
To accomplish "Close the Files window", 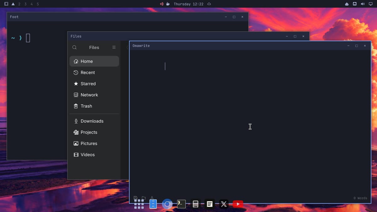I will coord(303,36).
